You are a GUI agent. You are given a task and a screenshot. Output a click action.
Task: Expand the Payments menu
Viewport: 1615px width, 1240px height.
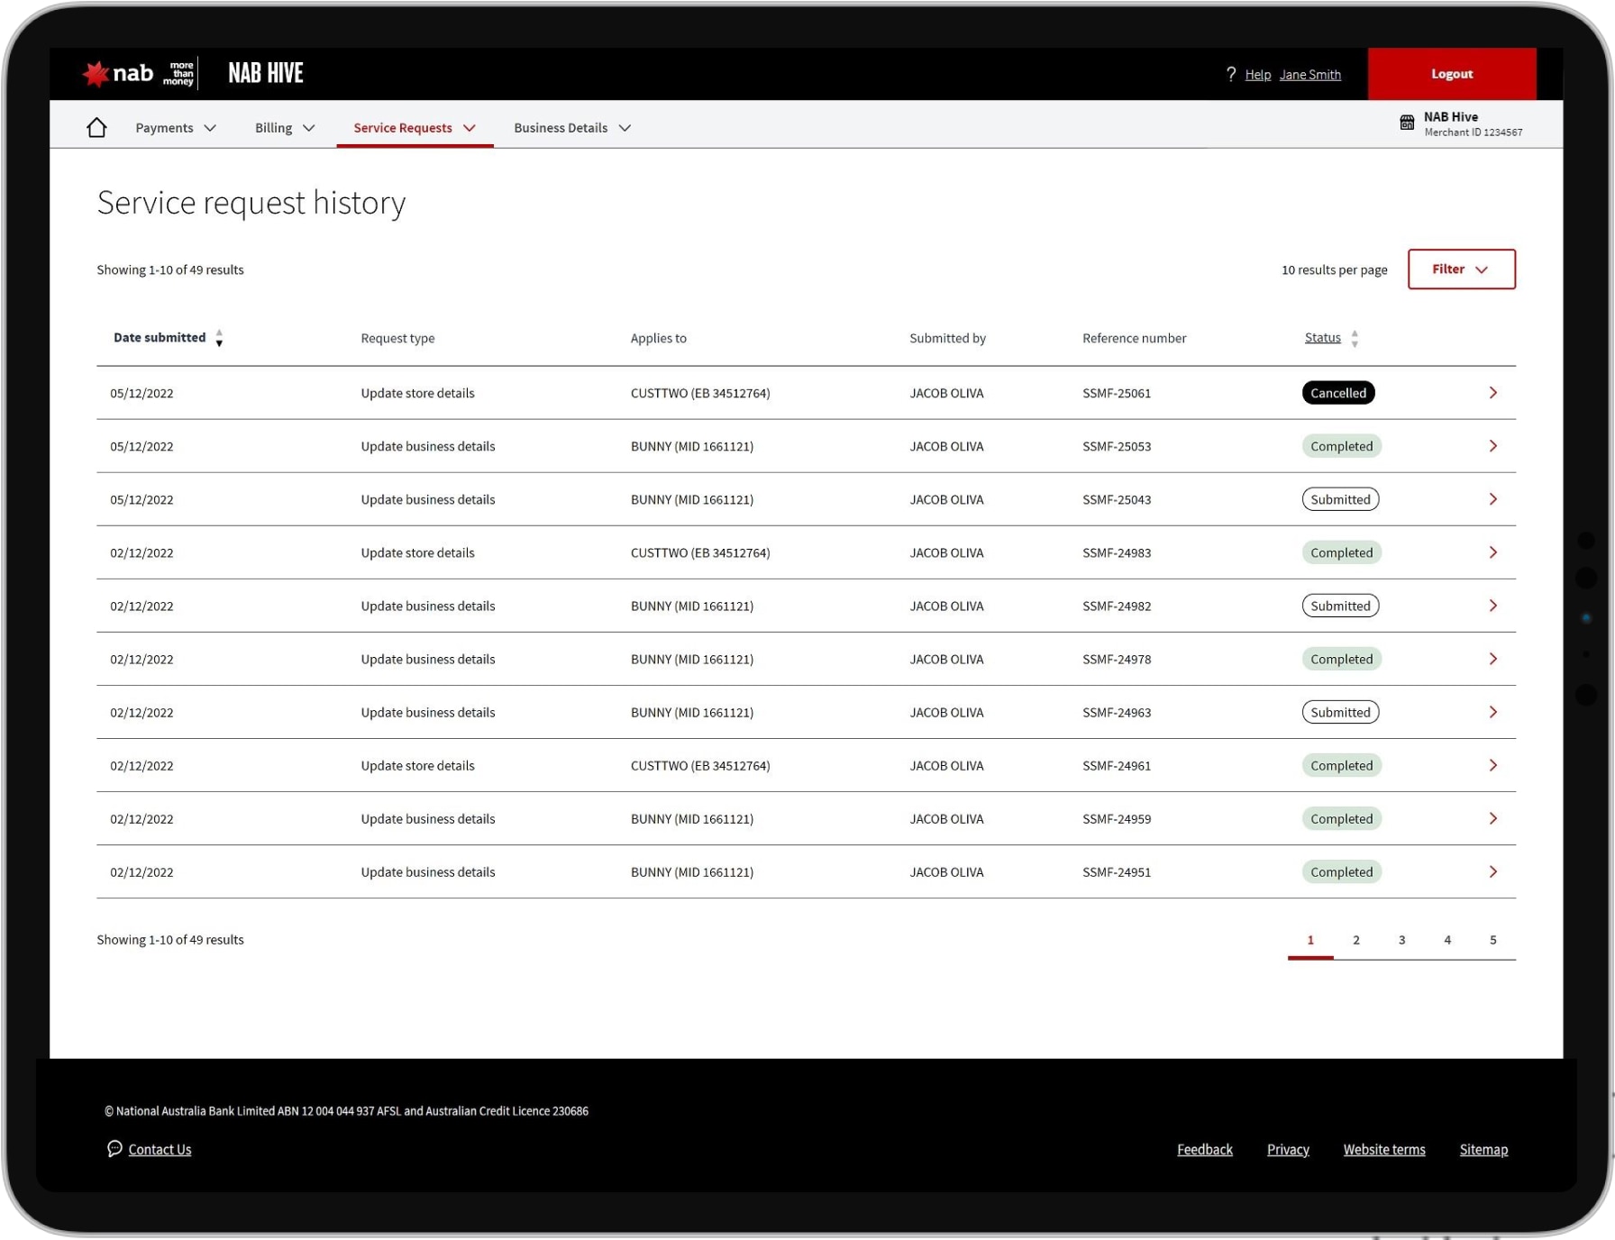tap(176, 128)
